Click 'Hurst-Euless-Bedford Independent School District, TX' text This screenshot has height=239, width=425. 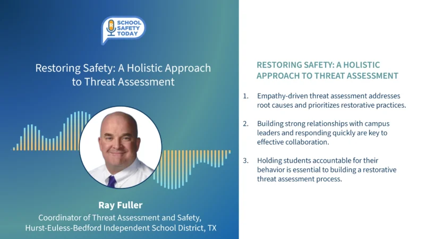(x=121, y=228)
